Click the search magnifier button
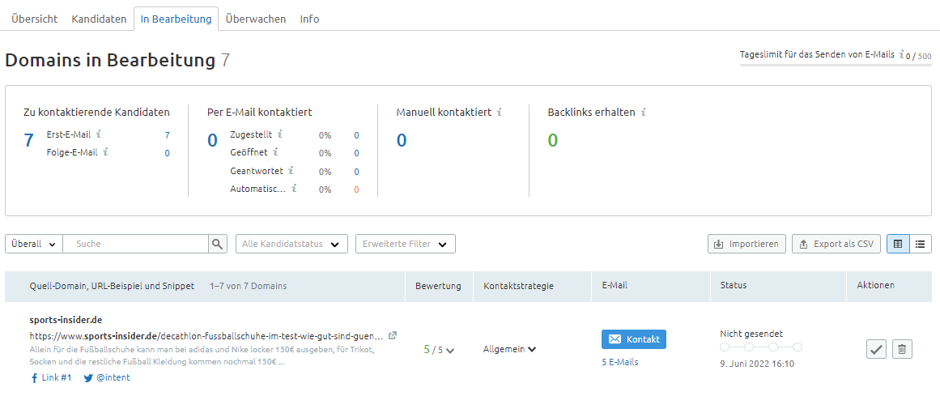 (x=218, y=245)
